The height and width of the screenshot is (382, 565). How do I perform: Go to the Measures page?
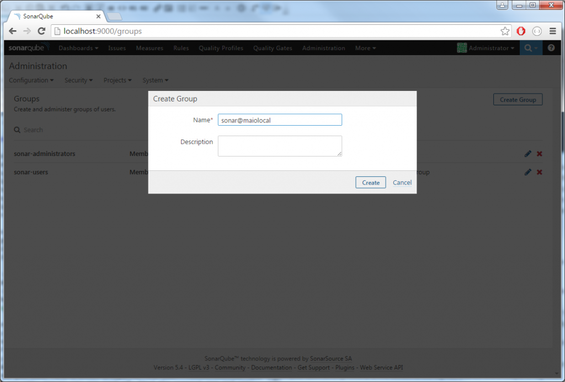(150, 48)
